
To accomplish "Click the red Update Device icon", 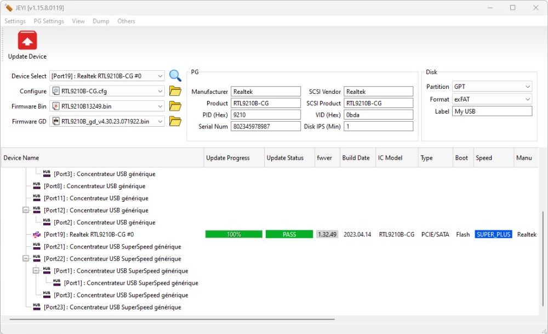I will (x=27, y=41).
